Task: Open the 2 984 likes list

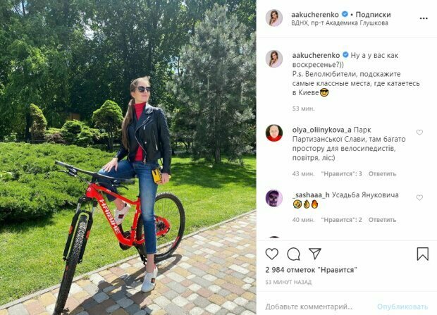Action: (x=311, y=270)
